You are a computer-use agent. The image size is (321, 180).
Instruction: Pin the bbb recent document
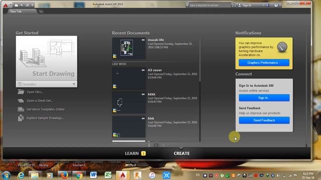(143, 118)
